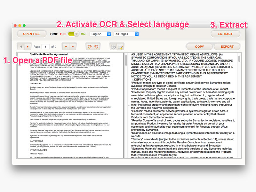Click extracted line starting "AS USED IN THIS AGREEMENT"
Viewport: 256px width, 192px height.
pyautogui.click(x=177, y=54)
